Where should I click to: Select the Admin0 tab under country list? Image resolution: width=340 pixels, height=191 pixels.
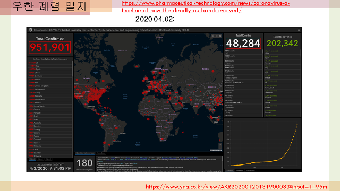coord(32,159)
